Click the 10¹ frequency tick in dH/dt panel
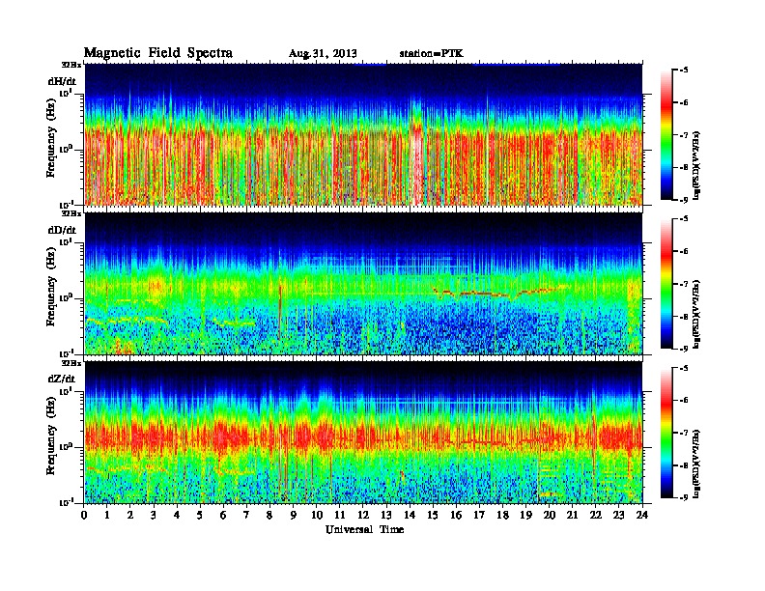Screen dimensions: 765x591 point(67,94)
